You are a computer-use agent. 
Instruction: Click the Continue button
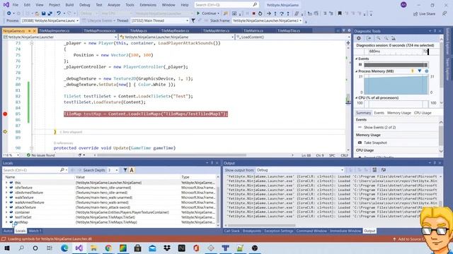(x=206, y=13)
